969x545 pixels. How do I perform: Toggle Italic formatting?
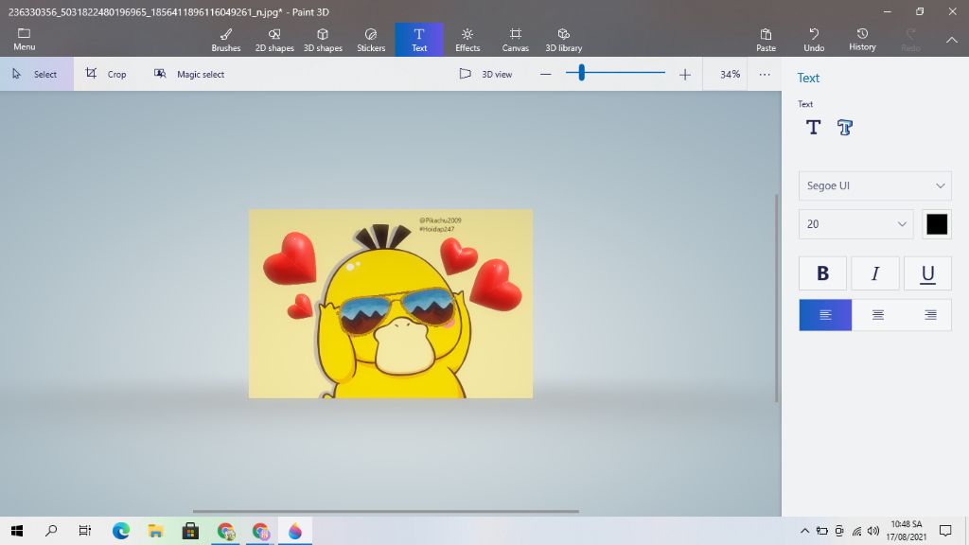(x=875, y=273)
